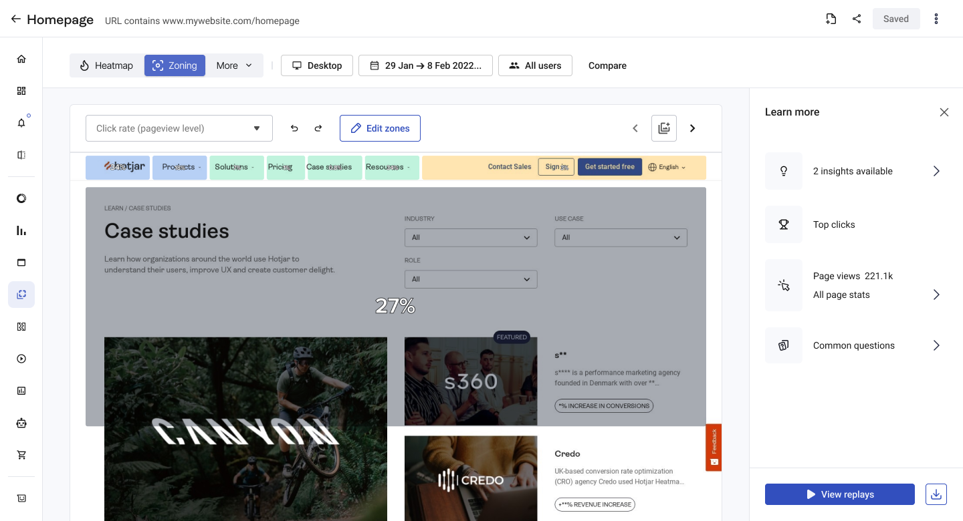Screen dimensions: 963x521
Task: Go back using arrow beside Homepage
Action: point(16,19)
